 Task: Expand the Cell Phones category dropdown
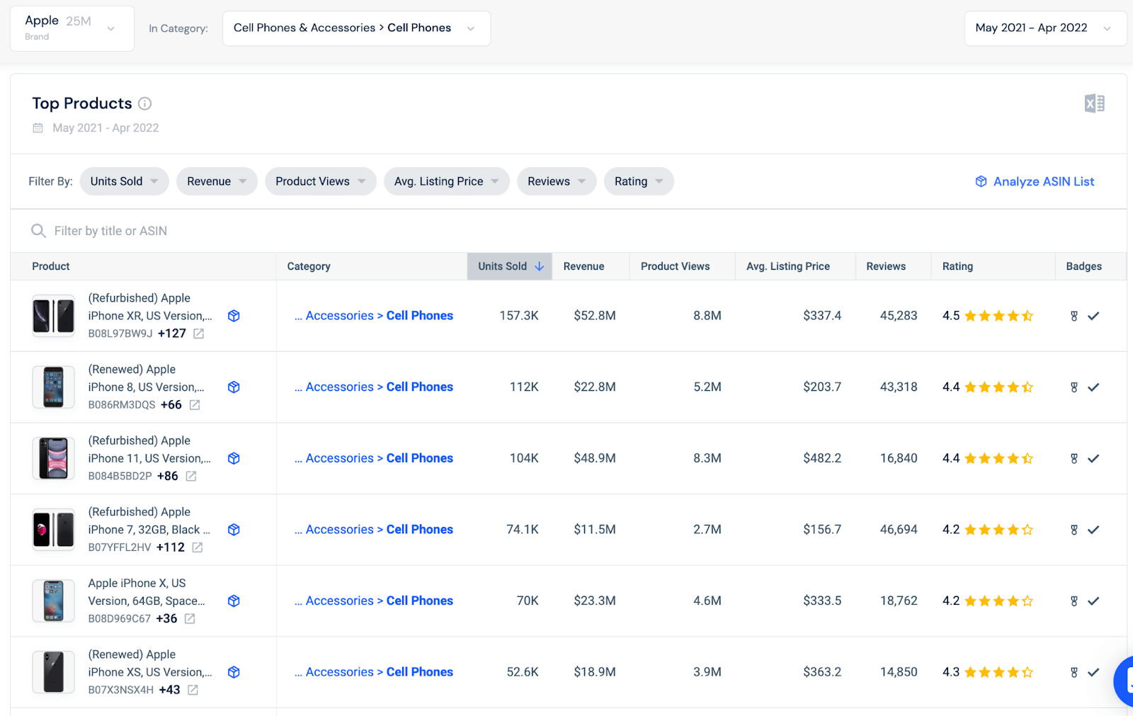pos(355,28)
